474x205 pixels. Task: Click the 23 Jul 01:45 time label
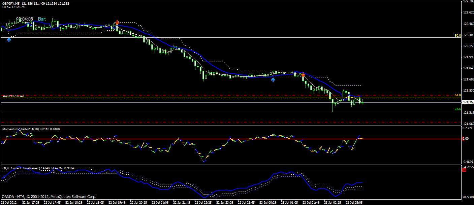[x=311, y=203]
